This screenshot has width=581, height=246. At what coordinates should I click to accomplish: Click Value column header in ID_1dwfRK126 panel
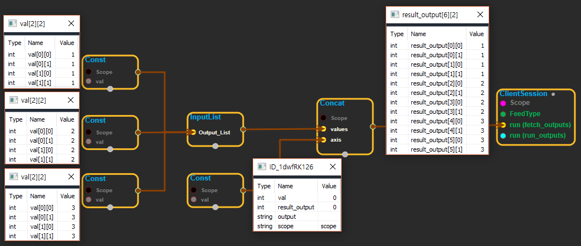point(329,187)
